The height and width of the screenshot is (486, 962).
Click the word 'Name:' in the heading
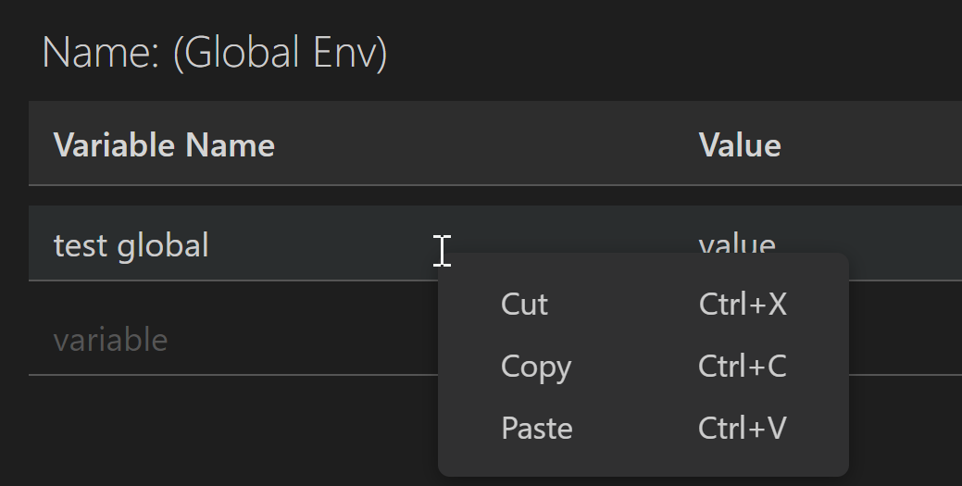click(101, 52)
